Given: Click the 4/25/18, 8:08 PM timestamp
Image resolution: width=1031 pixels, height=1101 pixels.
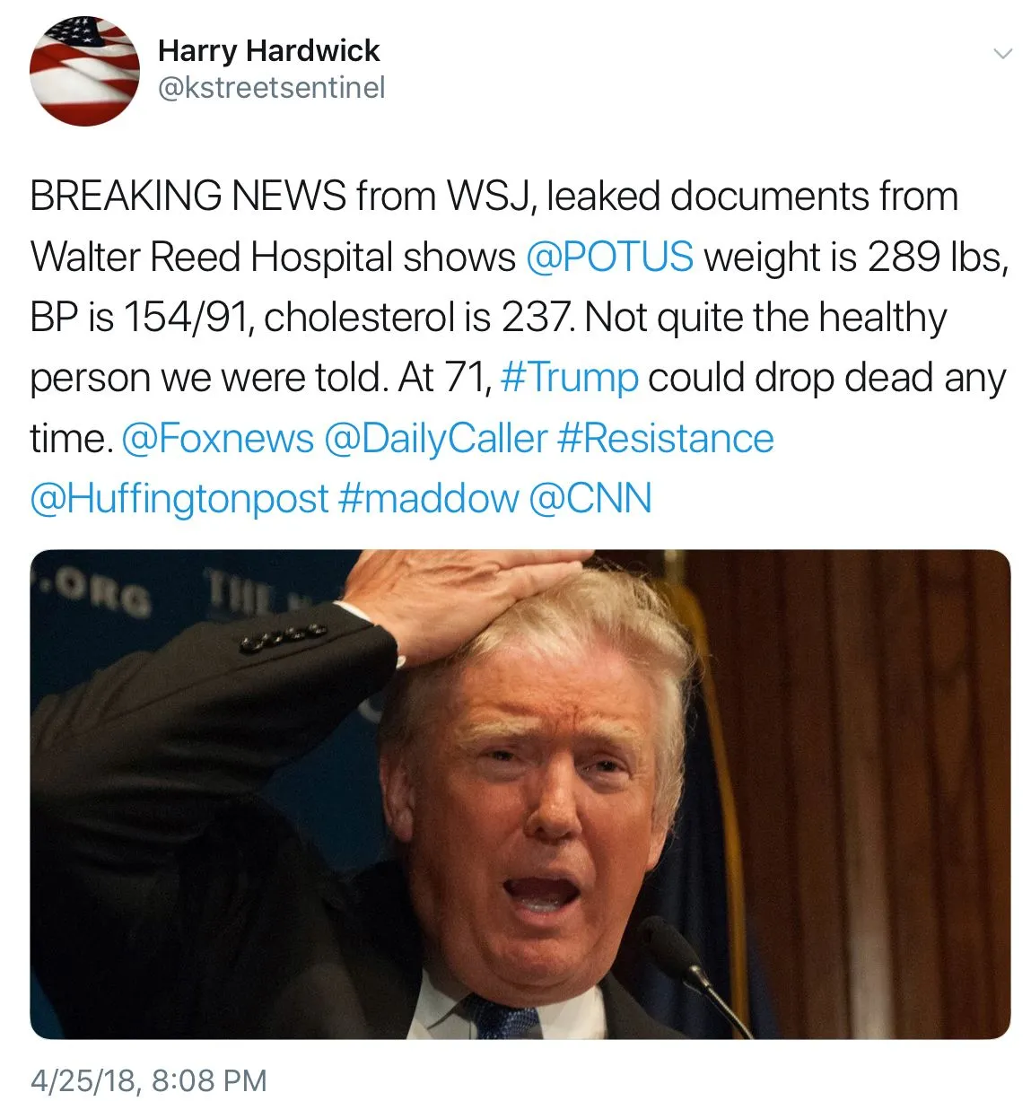Looking at the screenshot, I should tap(149, 1079).
